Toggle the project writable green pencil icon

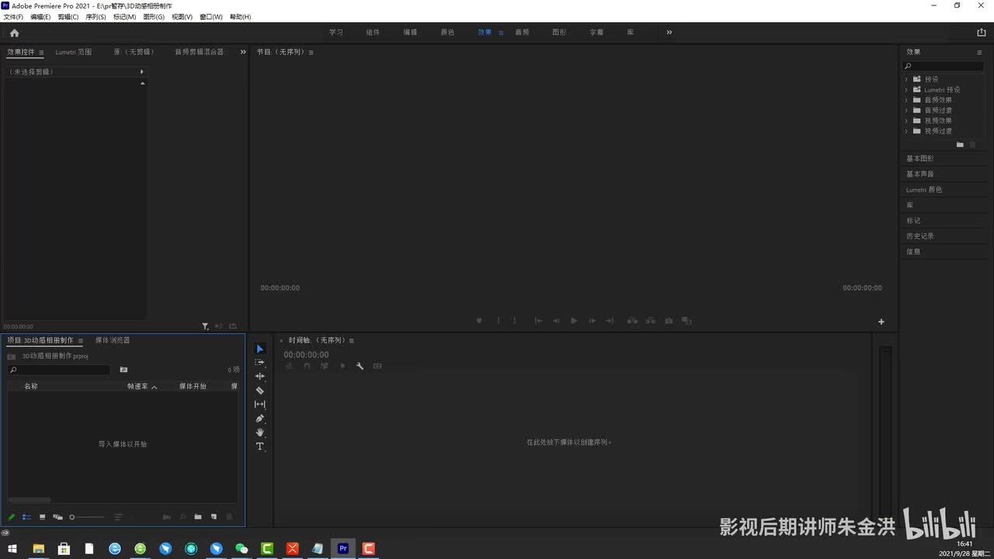(x=12, y=517)
